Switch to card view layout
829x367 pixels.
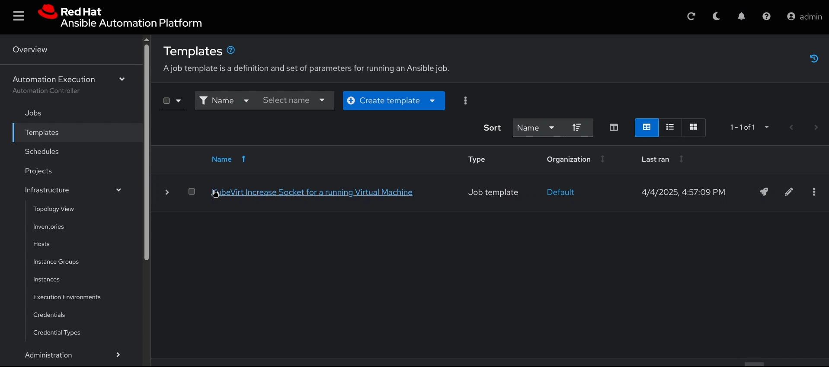click(694, 128)
